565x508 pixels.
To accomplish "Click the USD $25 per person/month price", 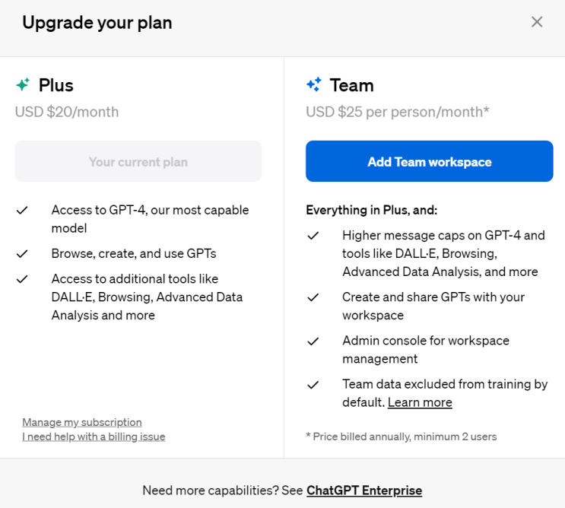I will click(397, 112).
